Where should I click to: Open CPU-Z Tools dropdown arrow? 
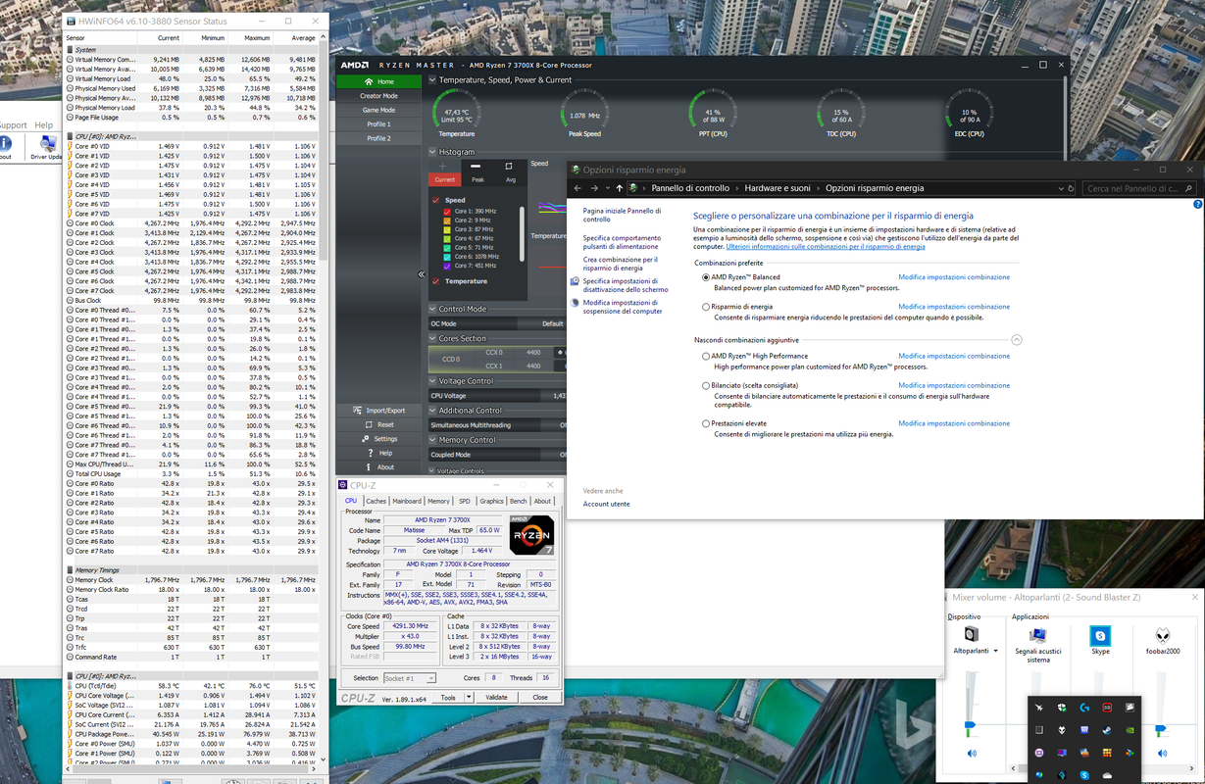click(469, 698)
